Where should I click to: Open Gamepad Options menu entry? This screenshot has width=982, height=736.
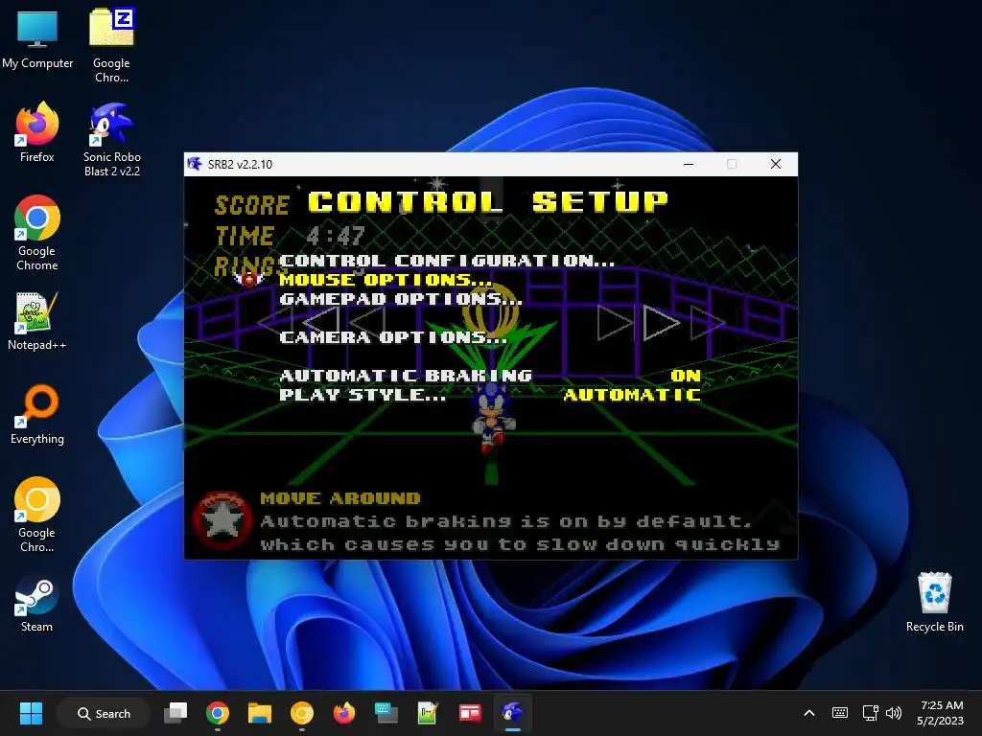pos(401,299)
